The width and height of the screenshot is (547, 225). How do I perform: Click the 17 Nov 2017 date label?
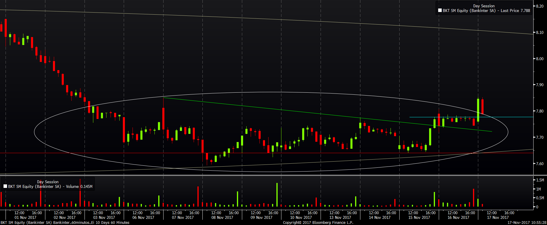pos(498,217)
